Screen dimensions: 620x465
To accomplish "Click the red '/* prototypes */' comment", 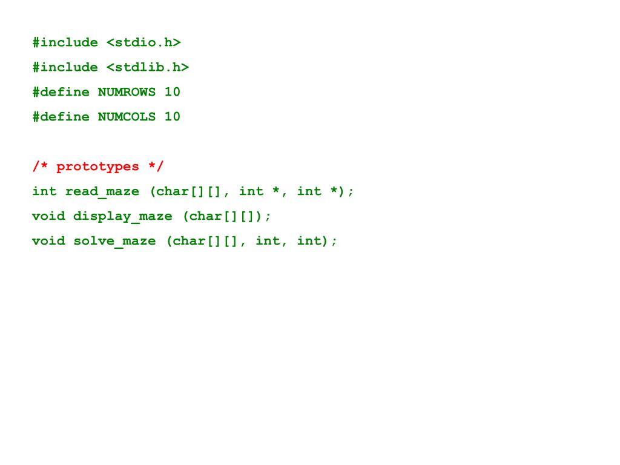I will pyautogui.click(x=97, y=167).
